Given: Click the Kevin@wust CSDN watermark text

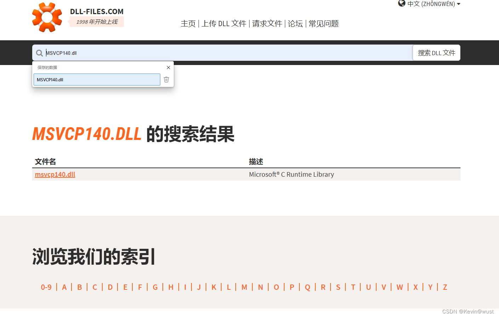Looking at the screenshot, I should [x=468, y=312].
